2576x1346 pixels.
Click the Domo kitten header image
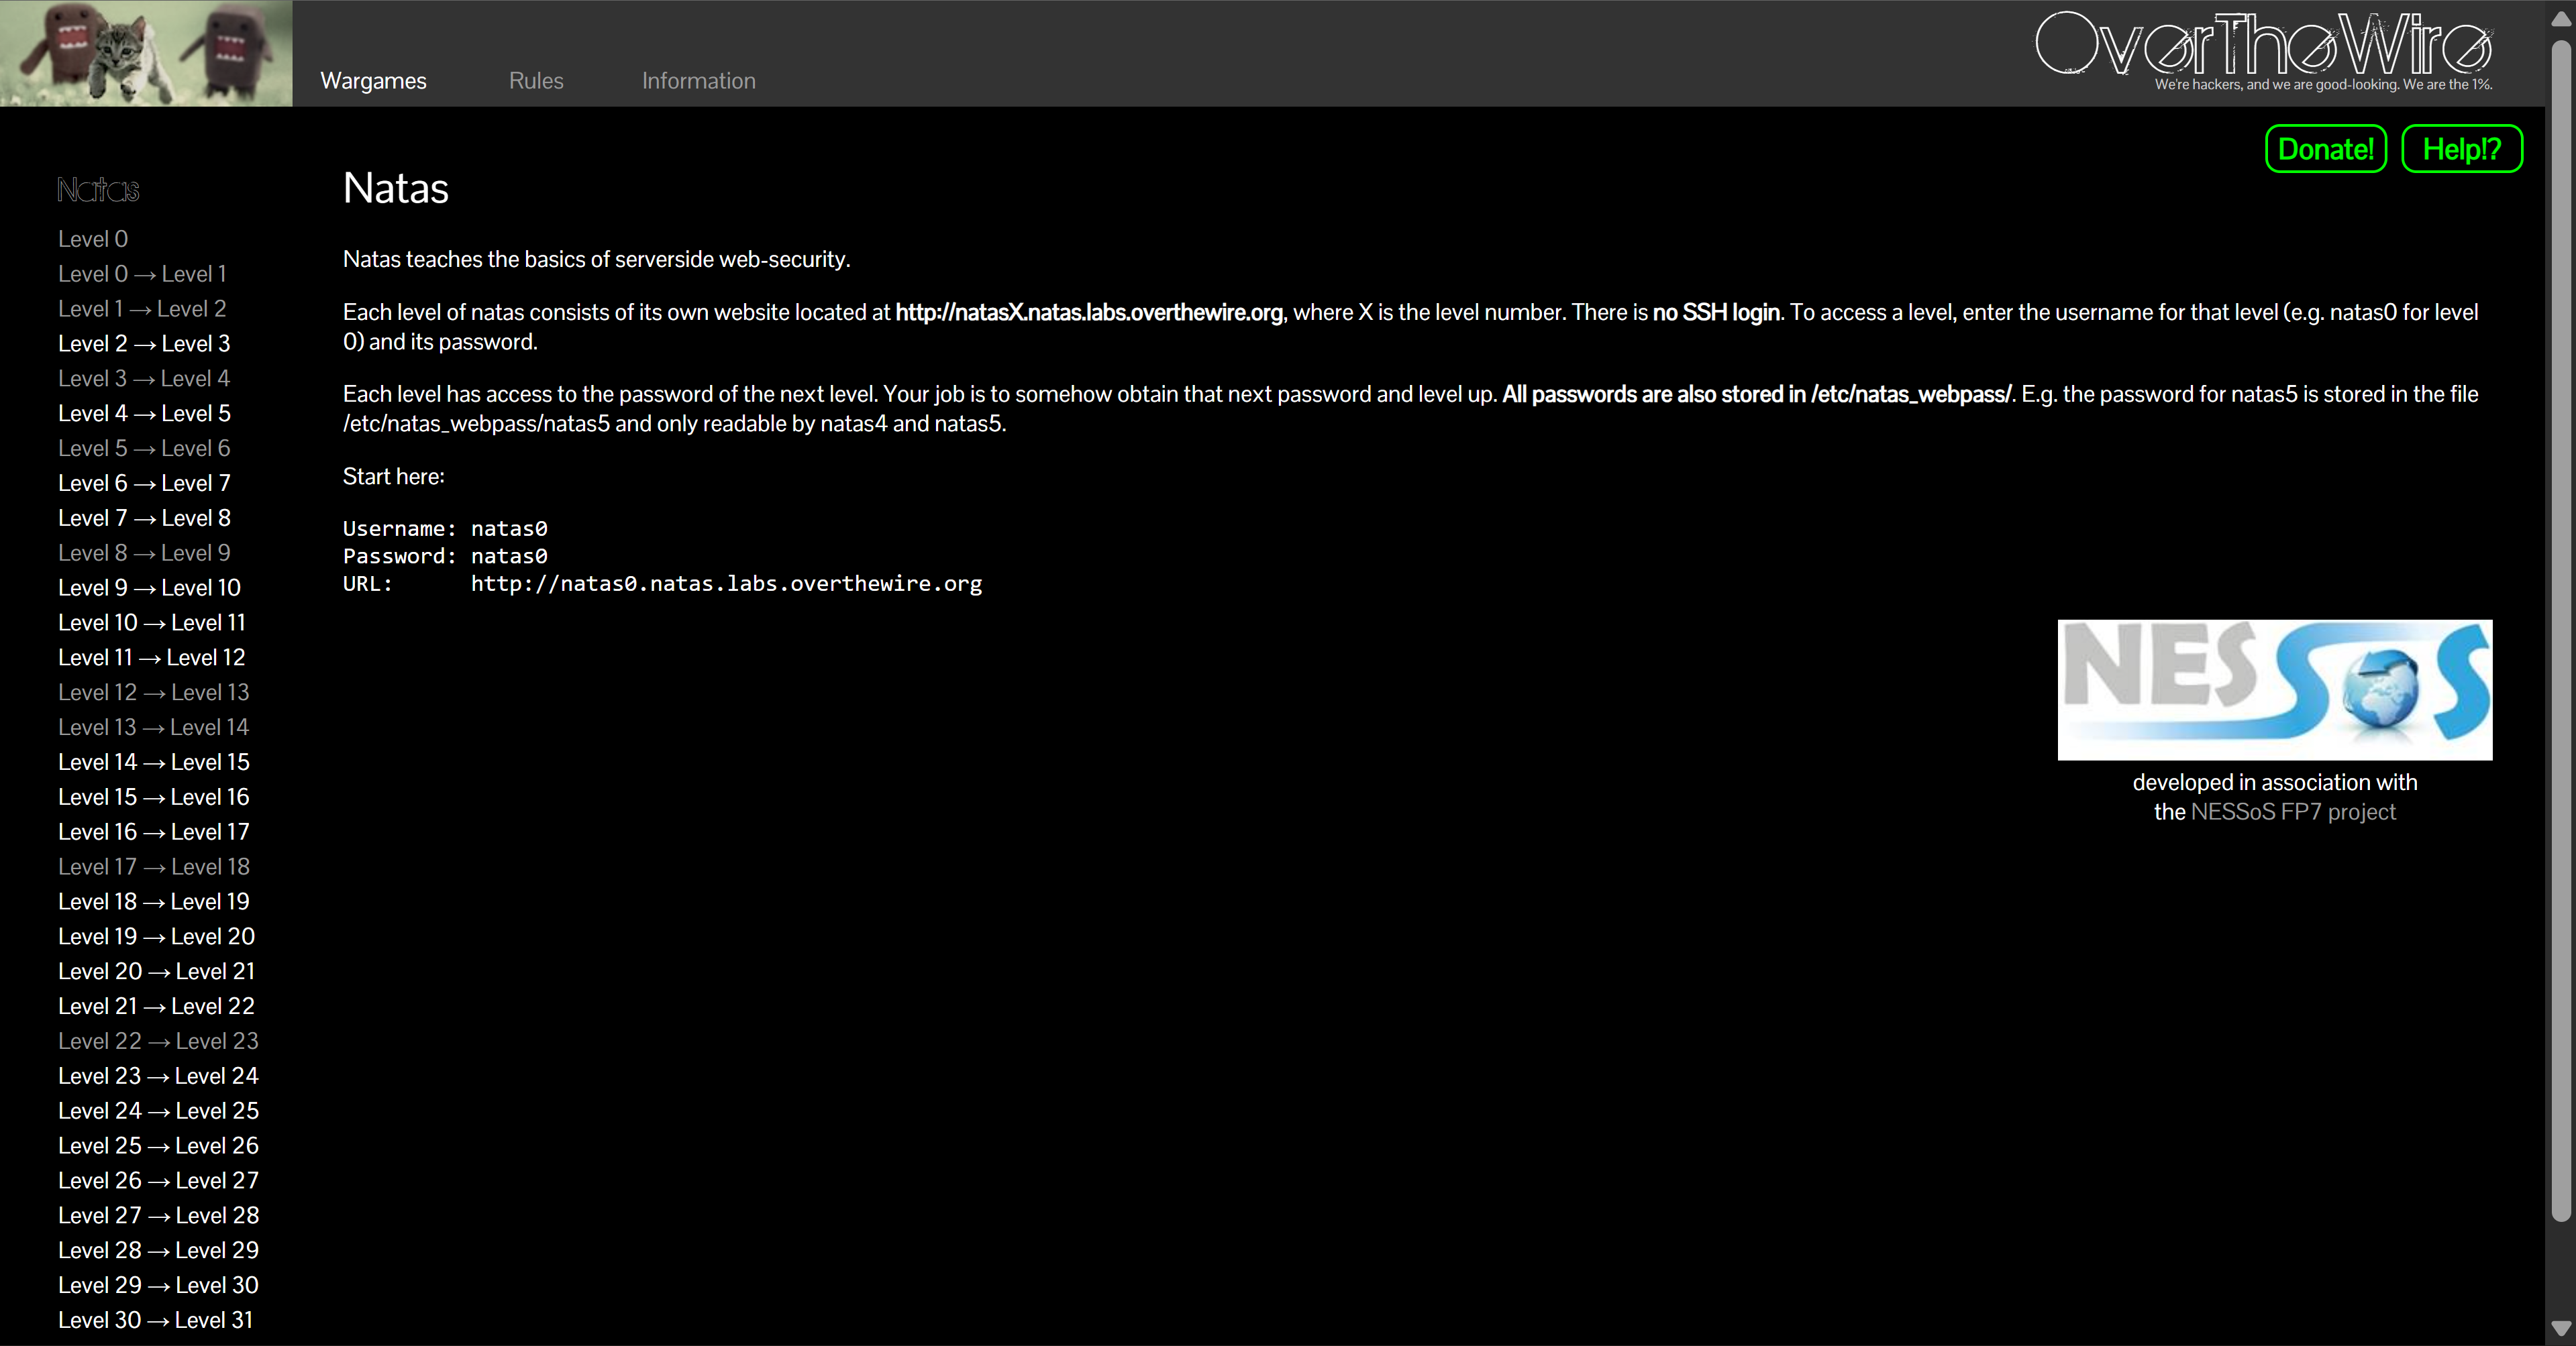[x=146, y=53]
